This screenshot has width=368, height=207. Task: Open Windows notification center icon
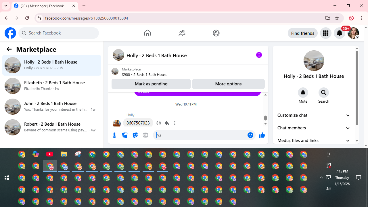[359, 178]
